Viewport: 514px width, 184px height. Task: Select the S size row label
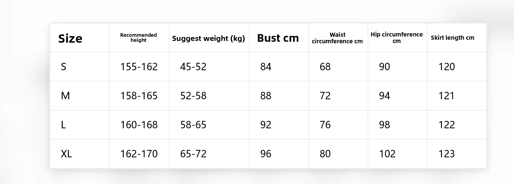click(x=64, y=67)
